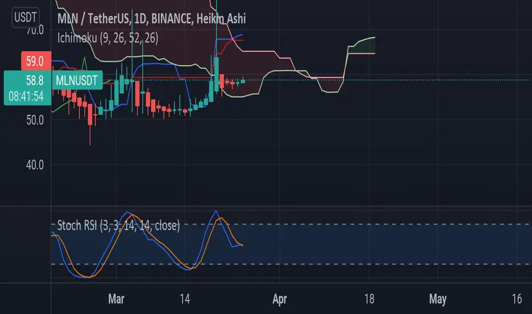Click the 18 date on time axis

pos(369,299)
